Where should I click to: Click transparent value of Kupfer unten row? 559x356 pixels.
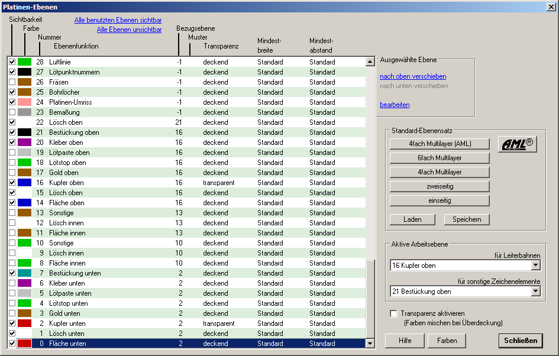pos(218,323)
